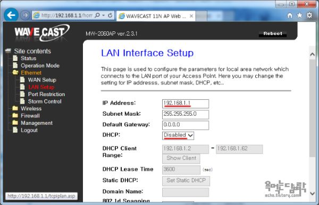The image size is (319, 205).
Task: Close the WAVECAST 11N AP Web tab
Action: [x=191, y=16]
